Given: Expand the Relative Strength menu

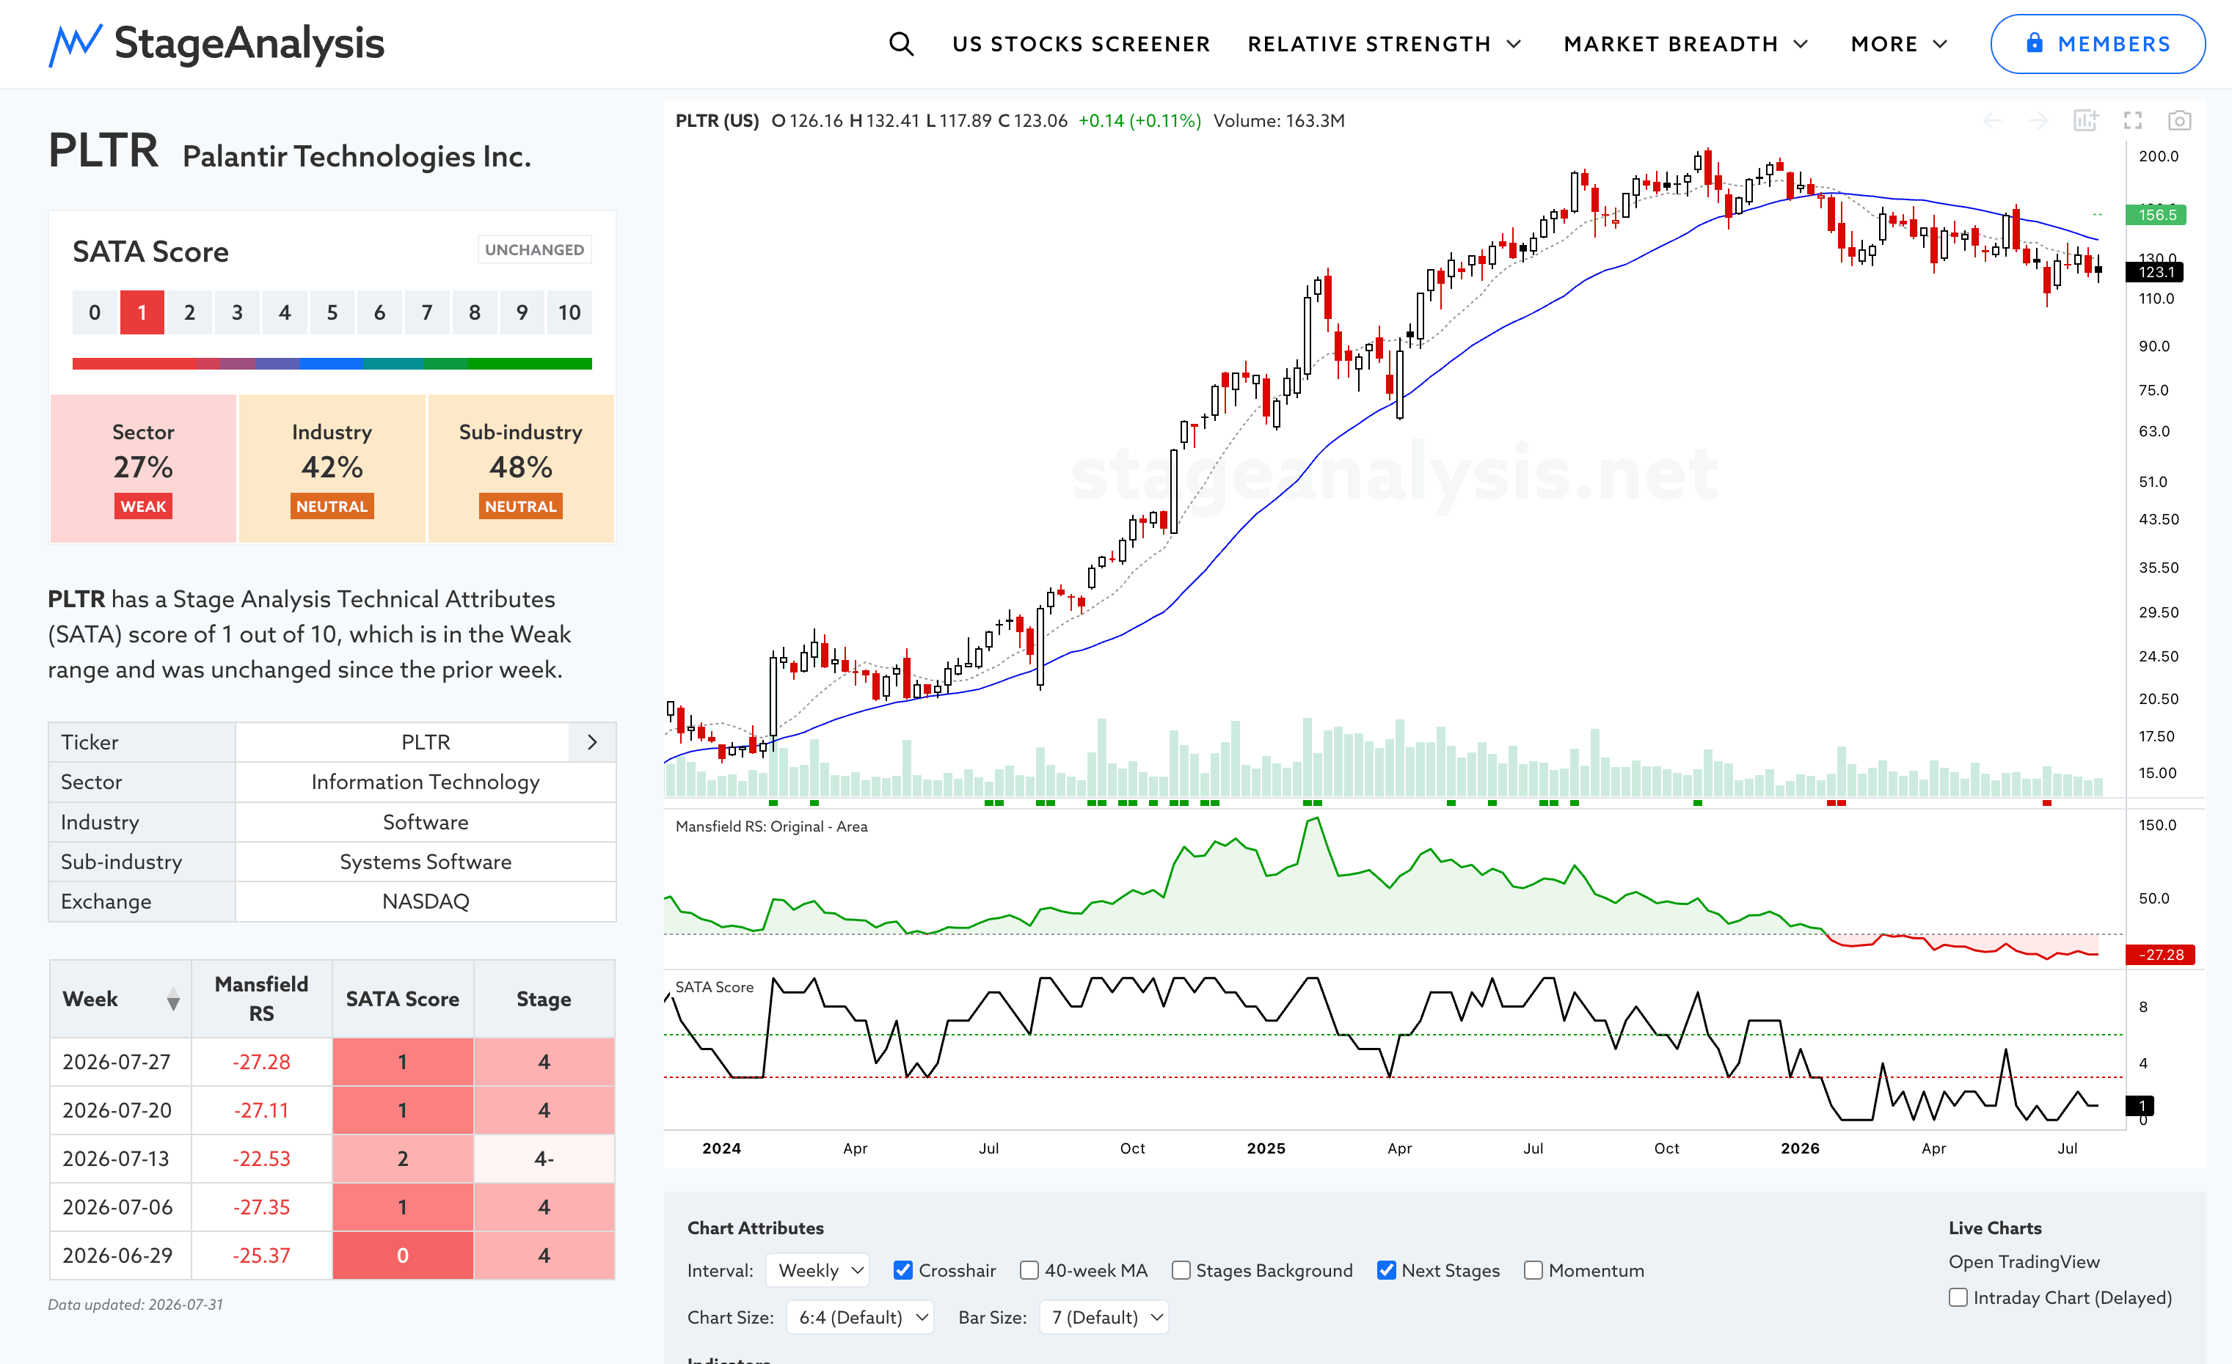Looking at the screenshot, I should pos(1384,43).
